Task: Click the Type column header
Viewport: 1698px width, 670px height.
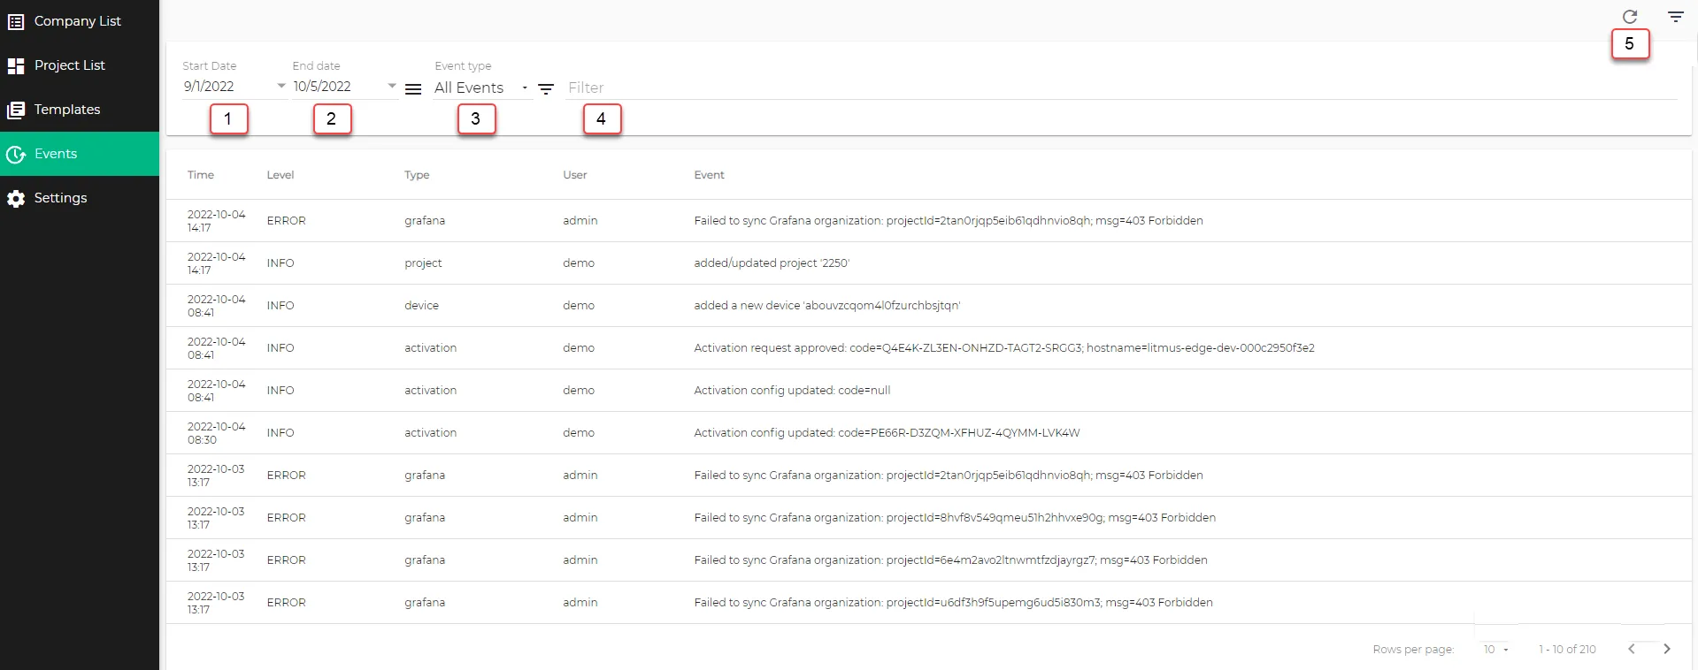Action: click(x=417, y=175)
